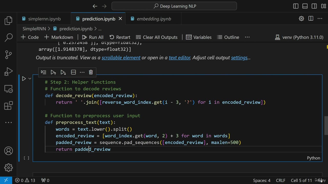
Task: Open cell More Actions menu
Action: click(82, 72)
